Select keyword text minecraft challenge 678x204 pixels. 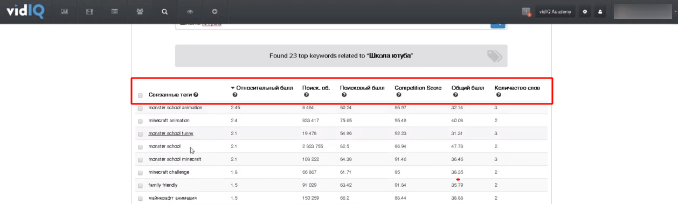pyautogui.click(x=169, y=172)
